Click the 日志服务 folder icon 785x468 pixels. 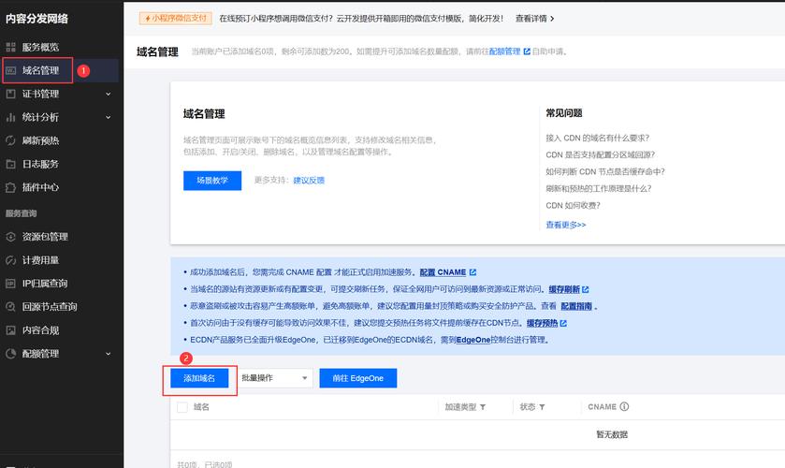(x=10, y=164)
